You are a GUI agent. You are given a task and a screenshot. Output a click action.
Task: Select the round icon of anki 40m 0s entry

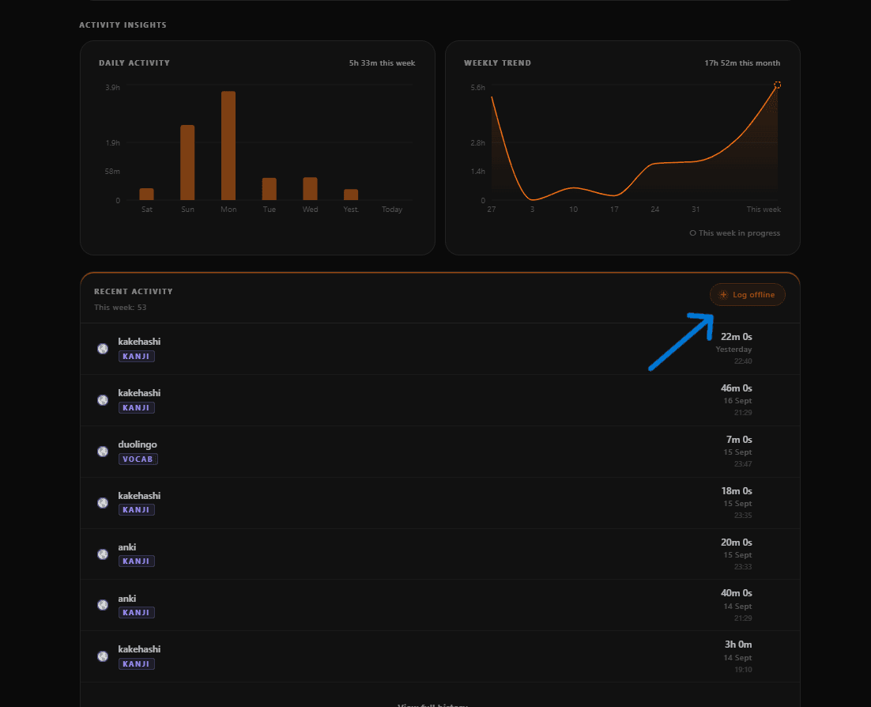tap(103, 605)
